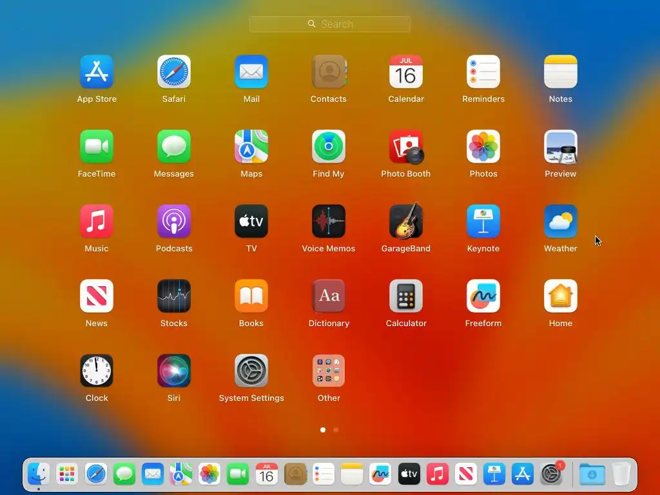Screen dimensions: 660x495
Task: Open Trash in the Dock
Action: point(621,474)
